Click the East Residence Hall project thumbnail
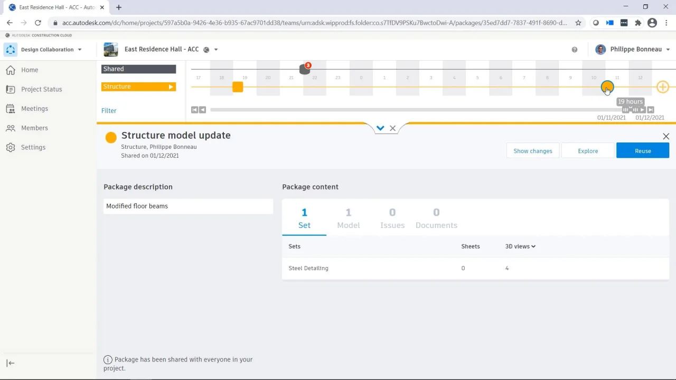Viewport: 676px width, 380px height. click(111, 50)
